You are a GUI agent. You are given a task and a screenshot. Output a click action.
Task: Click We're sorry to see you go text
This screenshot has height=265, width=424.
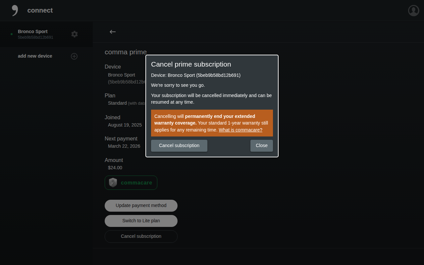click(178, 85)
